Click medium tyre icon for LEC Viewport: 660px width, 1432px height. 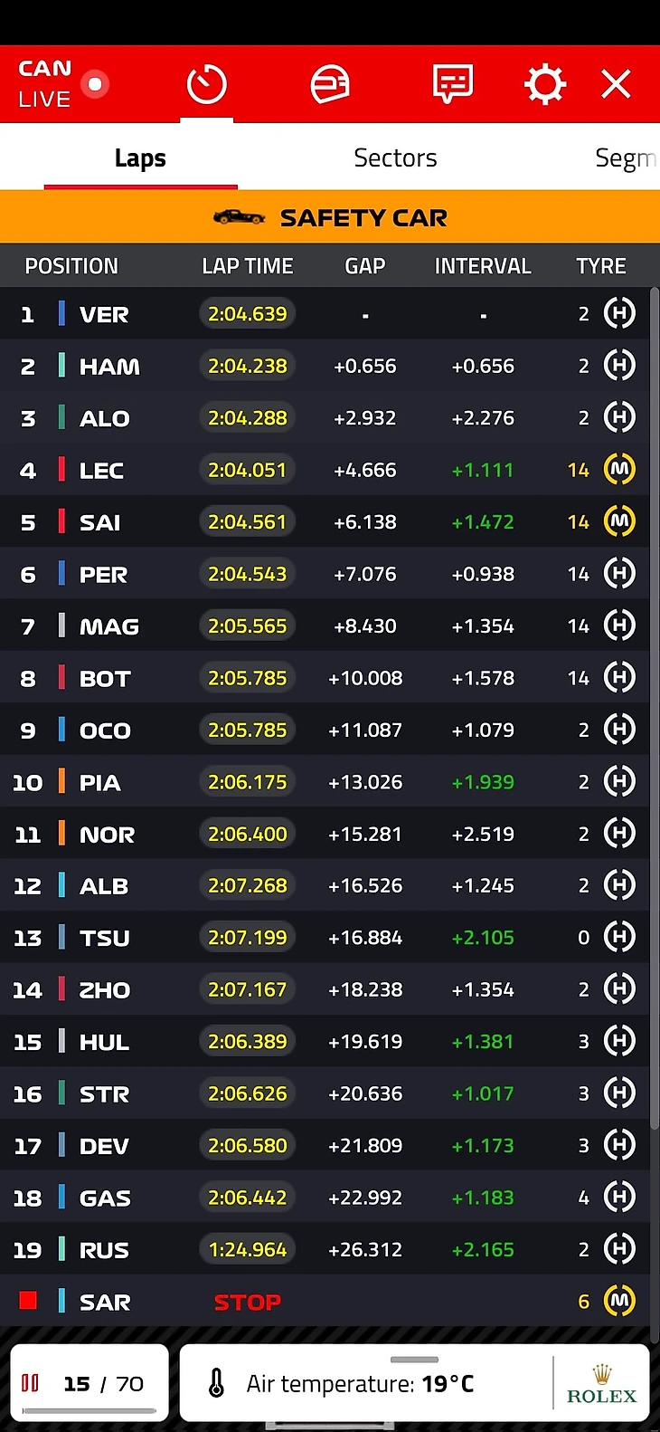(x=619, y=470)
